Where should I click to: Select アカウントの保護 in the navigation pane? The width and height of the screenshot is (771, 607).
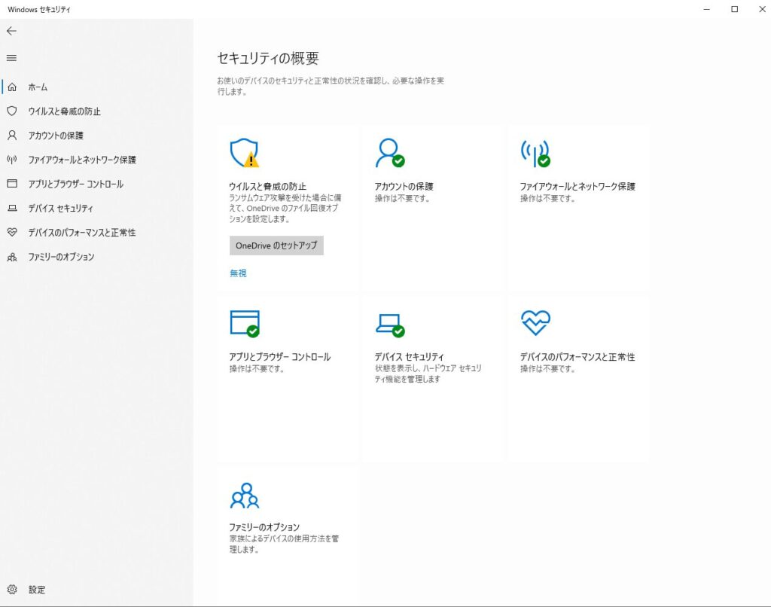tap(56, 136)
